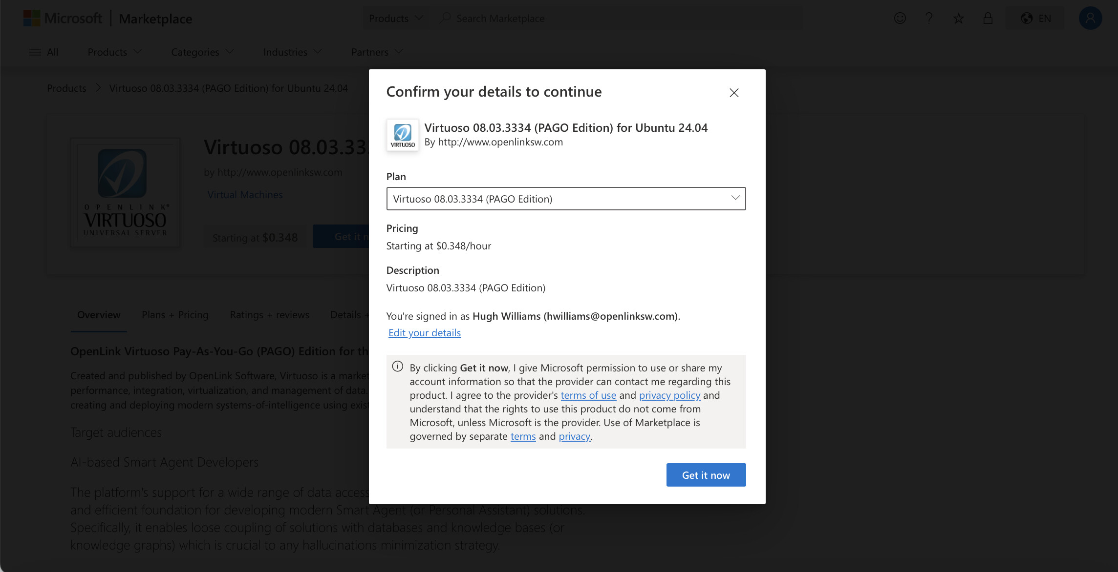The width and height of the screenshot is (1118, 572).
Task: Open the help question mark icon
Action: coord(929,19)
